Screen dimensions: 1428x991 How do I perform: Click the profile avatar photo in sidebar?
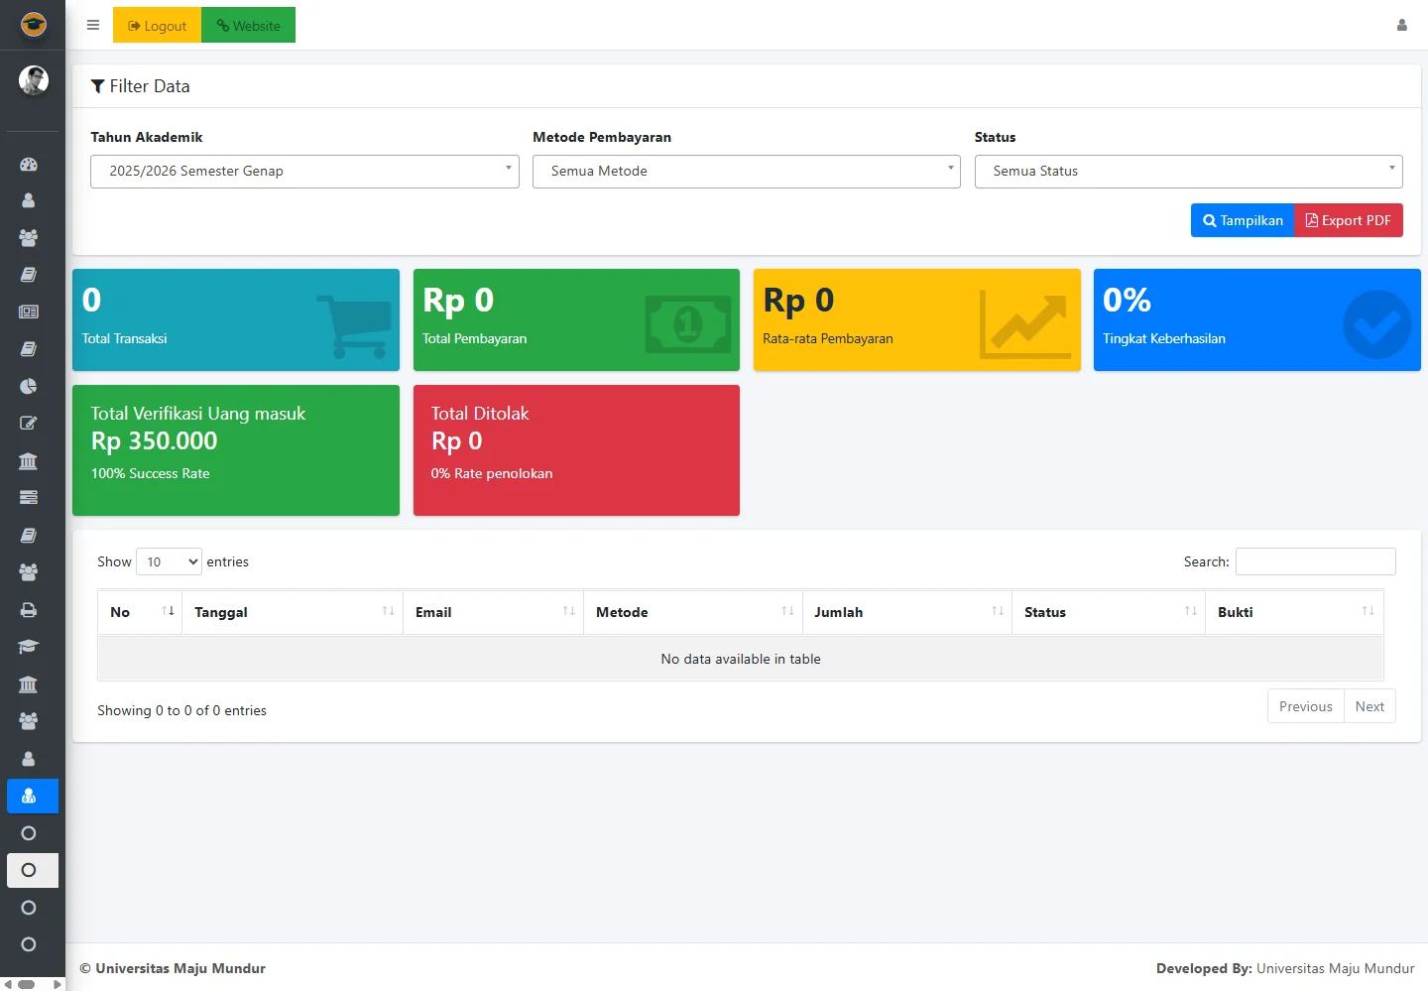point(33,80)
